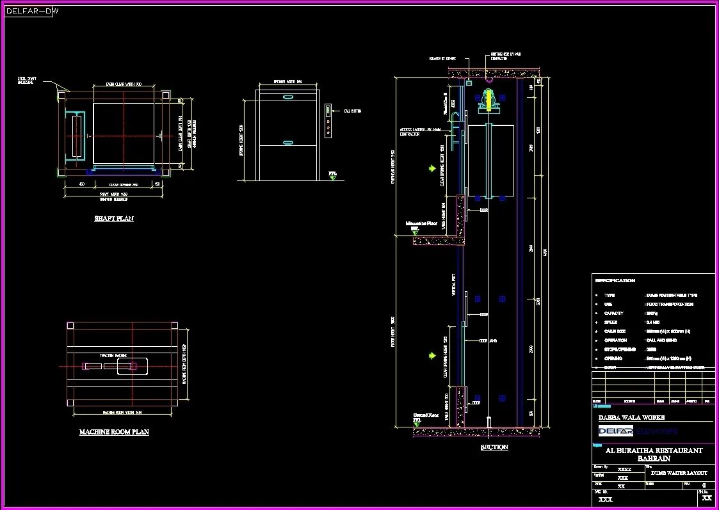The image size is (719, 510).
Task: Click the DELFAR logo in the title block
Action: pyautogui.click(x=617, y=431)
